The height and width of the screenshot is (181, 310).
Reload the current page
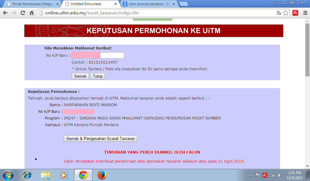pos(23,13)
